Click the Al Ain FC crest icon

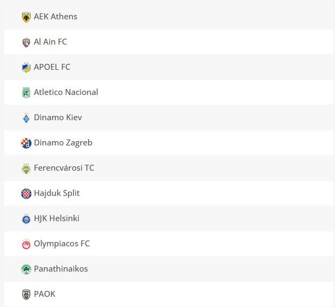click(x=26, y=42)
